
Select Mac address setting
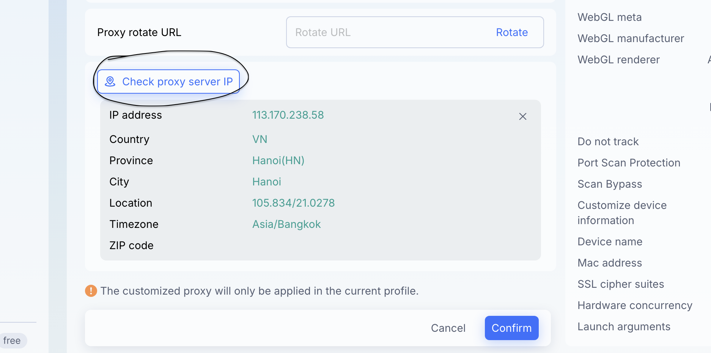pyautogui.click(x=610, y=263)
